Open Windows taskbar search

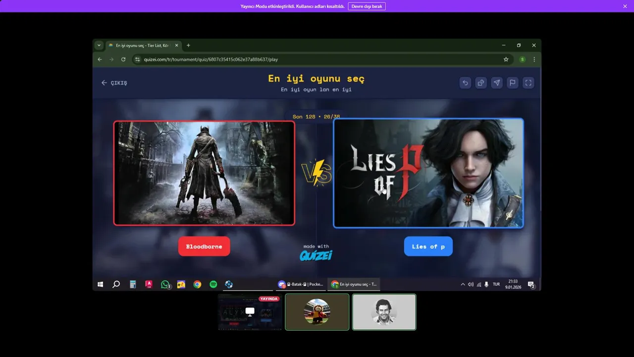click(x=116, y=285)
